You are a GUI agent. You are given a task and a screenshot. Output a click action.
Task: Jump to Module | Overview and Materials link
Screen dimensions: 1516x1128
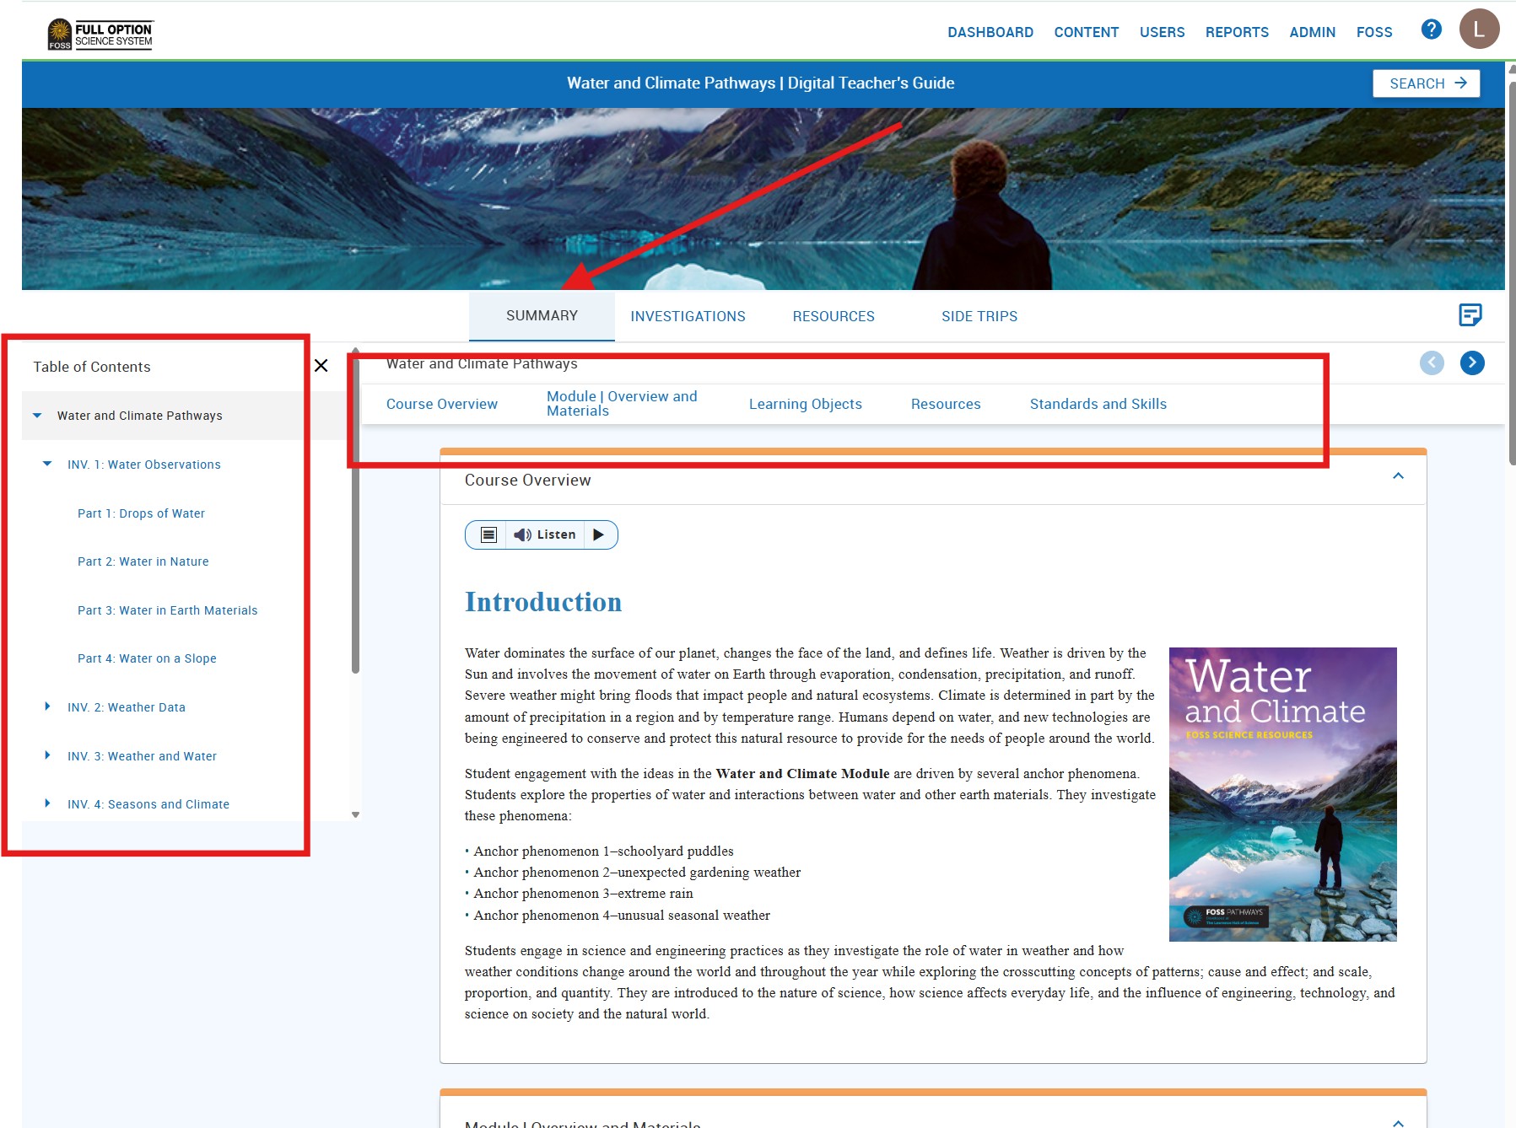[x=622, y=404]
